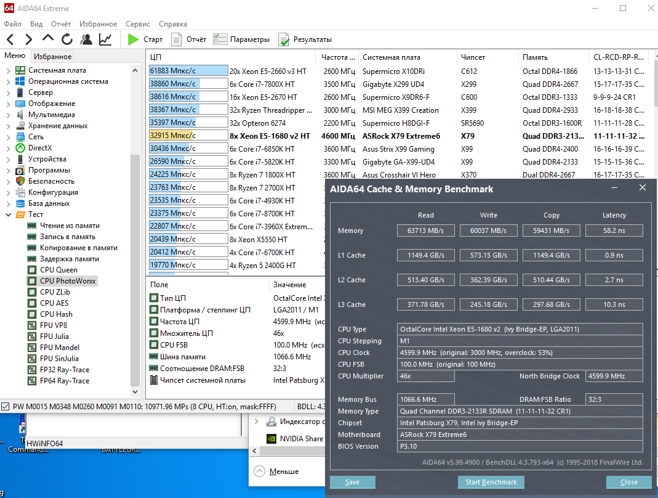Sort by the Системная плата column header
Viewport: 658px width, 498px height.
[407, 57]
